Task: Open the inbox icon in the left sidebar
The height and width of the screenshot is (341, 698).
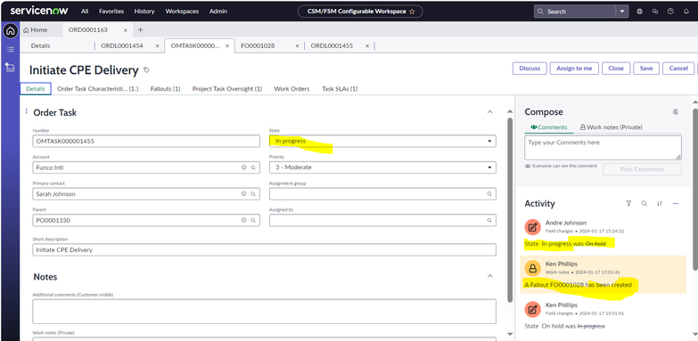Action: point(10,68)
